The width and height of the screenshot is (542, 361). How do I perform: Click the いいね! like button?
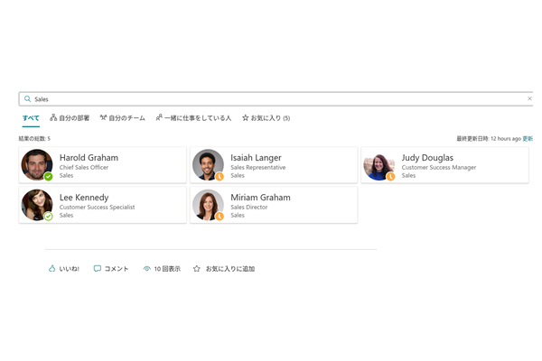[x=64, y=269]
